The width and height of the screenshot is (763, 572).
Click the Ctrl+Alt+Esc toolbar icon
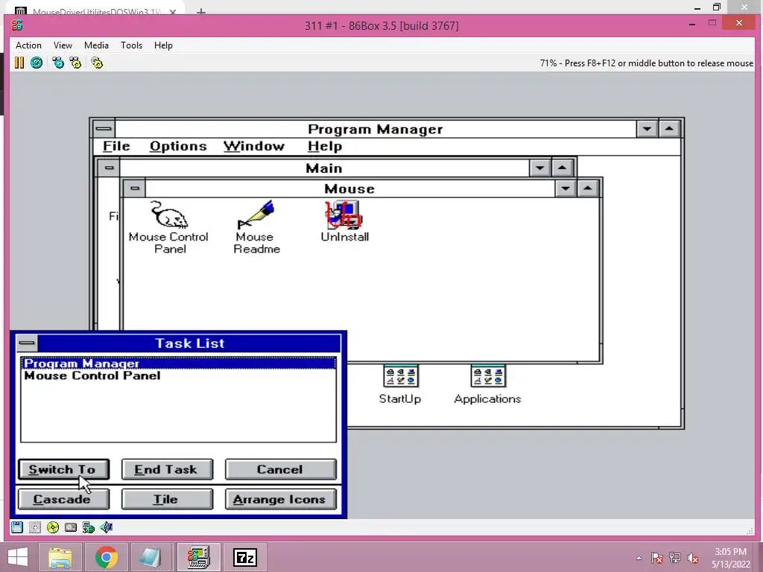tap(75, 63)
